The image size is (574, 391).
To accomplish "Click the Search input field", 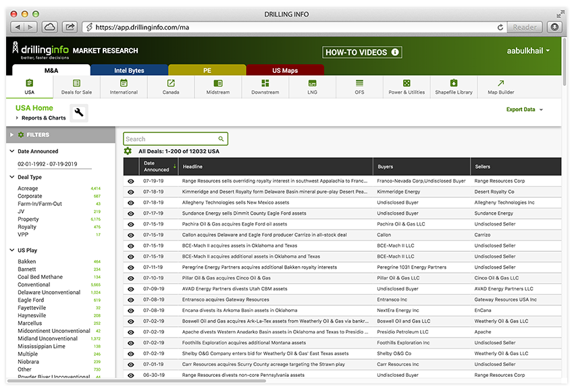I will click(176, 138).
